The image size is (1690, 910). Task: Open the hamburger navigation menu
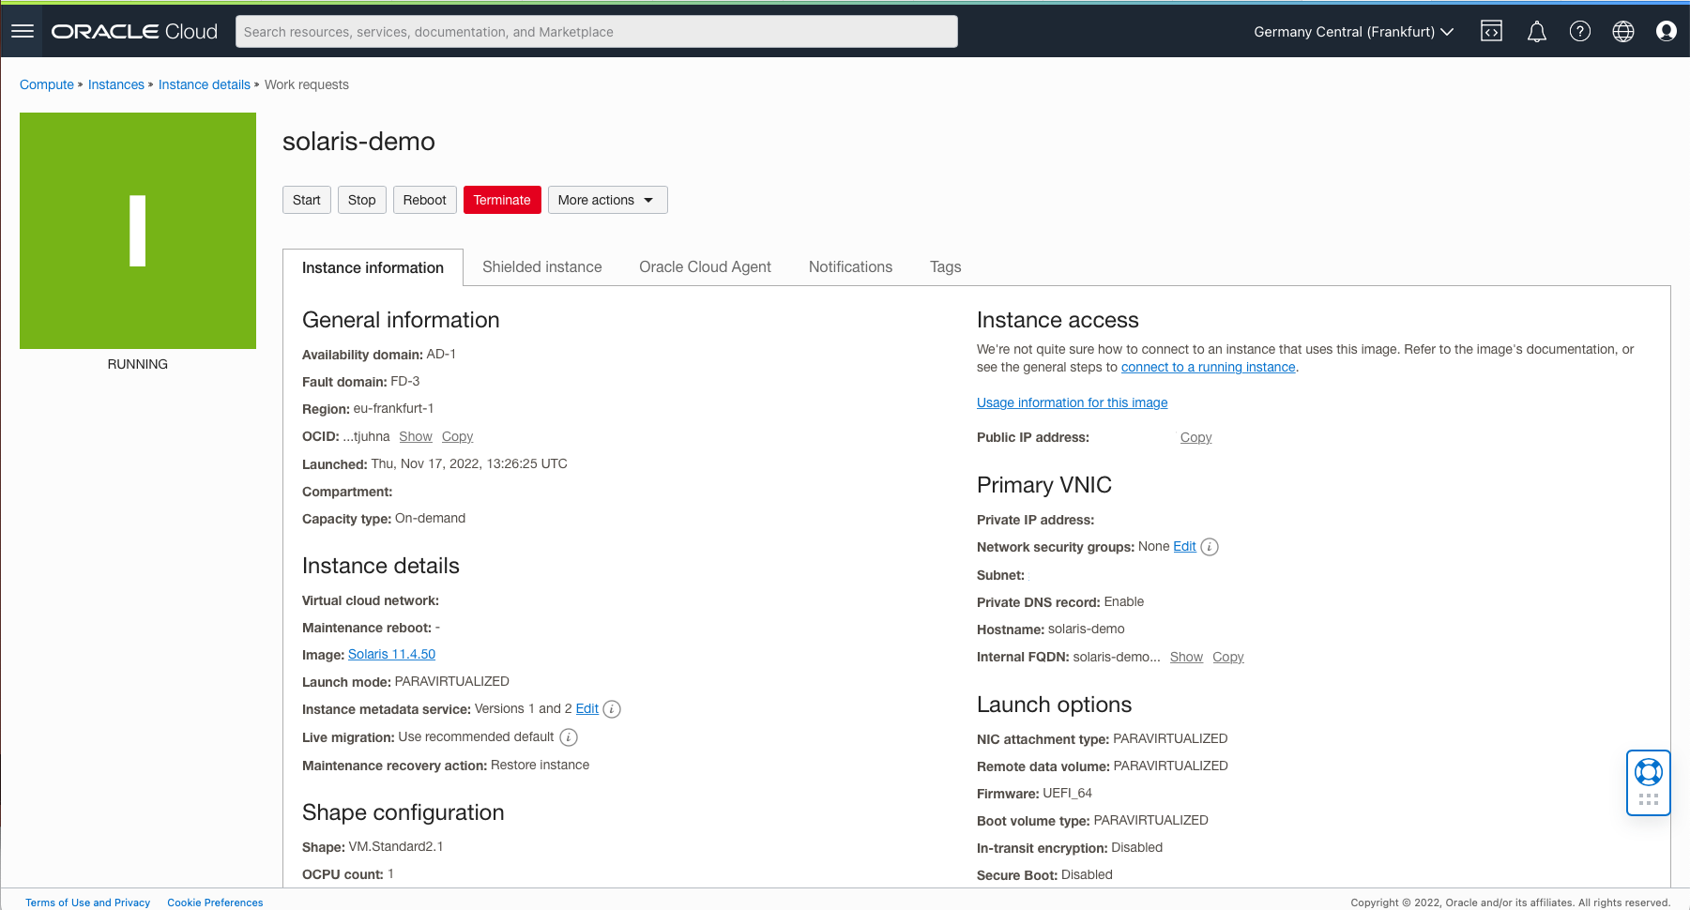[23, 31]
